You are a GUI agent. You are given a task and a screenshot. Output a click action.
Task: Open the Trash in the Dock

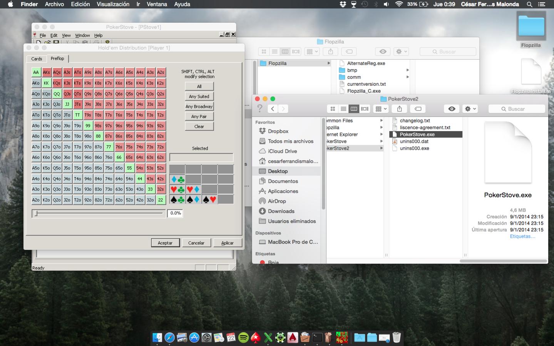click(x=397, y=338)
